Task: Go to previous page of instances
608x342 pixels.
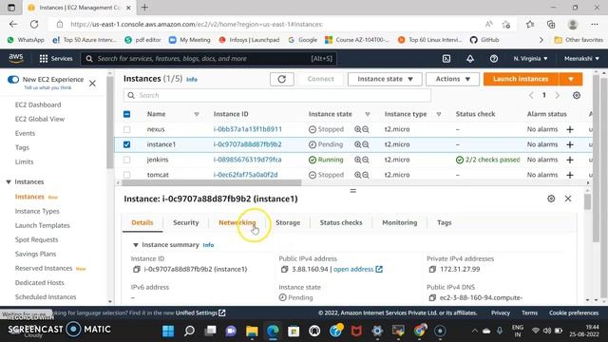Action: pyautogui.click(x=531, y=95)
